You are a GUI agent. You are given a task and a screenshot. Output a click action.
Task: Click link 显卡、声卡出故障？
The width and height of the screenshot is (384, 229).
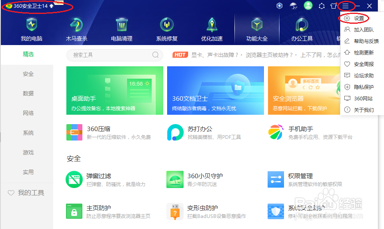[x=215, y=55]
